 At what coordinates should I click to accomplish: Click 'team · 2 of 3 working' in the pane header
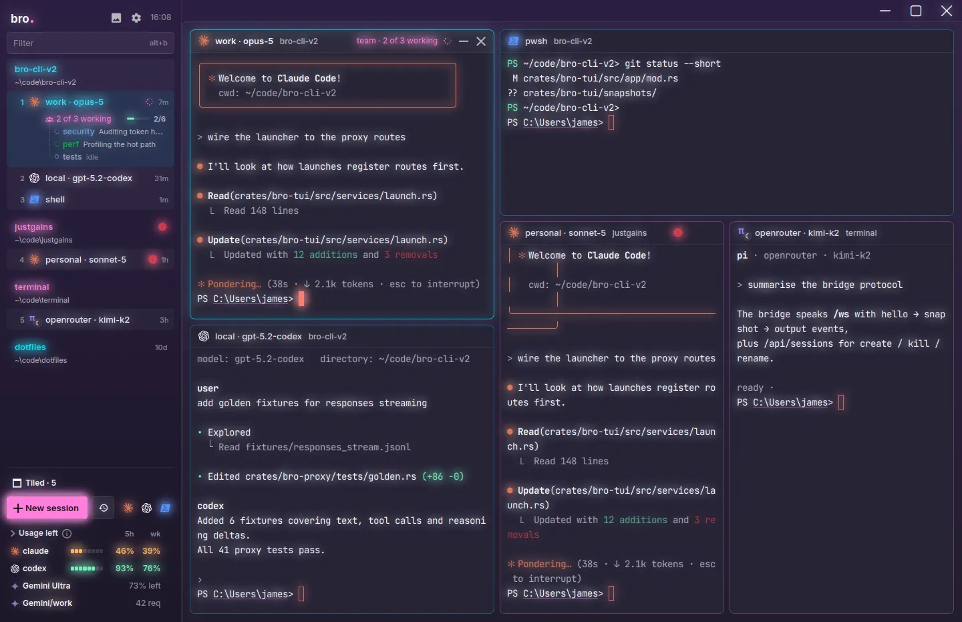(397, 41)
